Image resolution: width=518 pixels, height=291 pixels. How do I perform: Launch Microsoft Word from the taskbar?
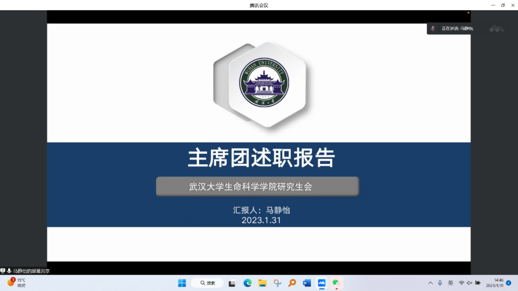[x=307, y=283]
